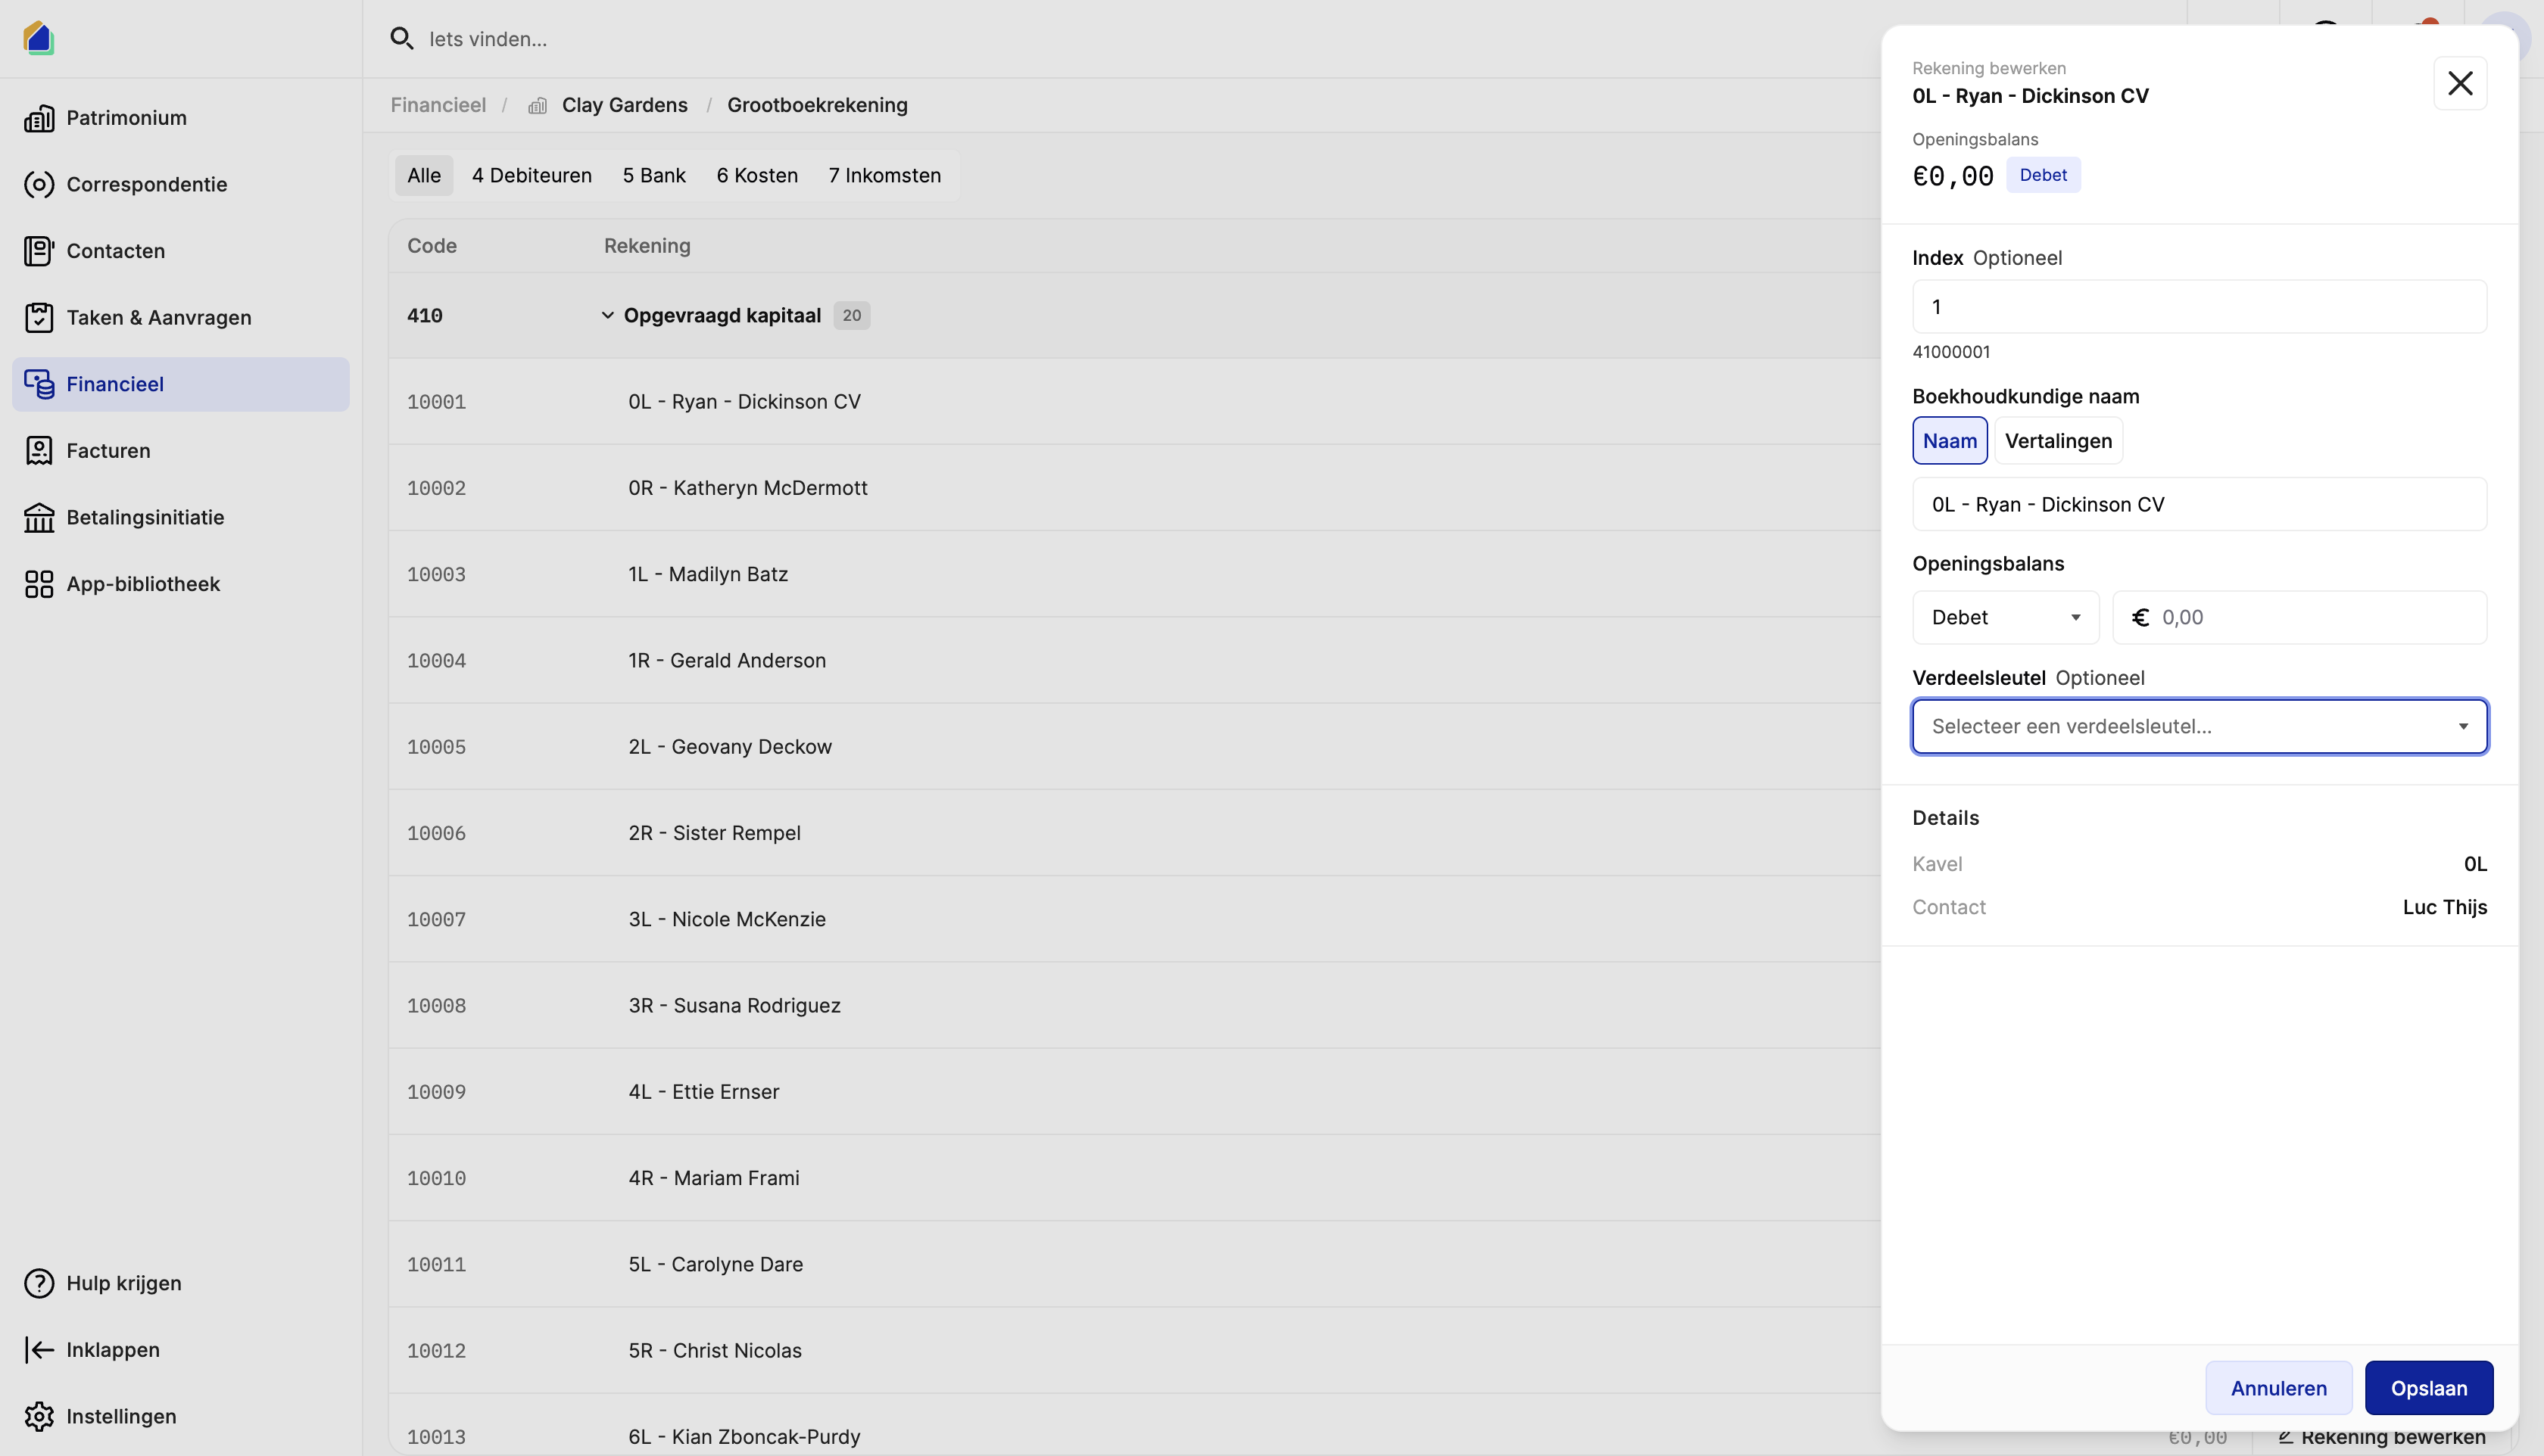This screenshot has width=2544, height=1456.
Task: Click the Annuleren button
Action: tap(2278, 1388)
